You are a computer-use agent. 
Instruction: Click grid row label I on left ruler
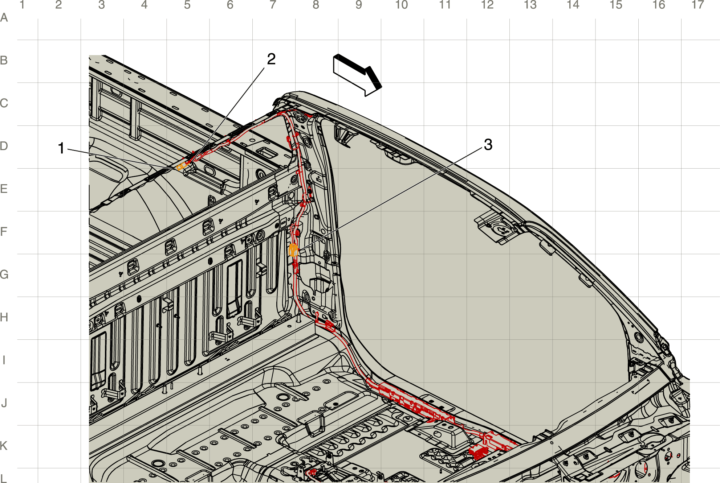pyautogui.click(x=4, y=360)
